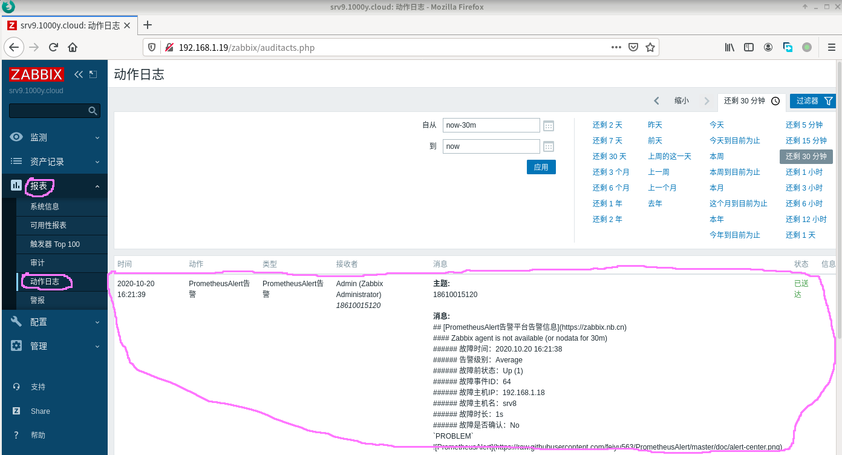Click the 应用 apply button

click(x=541, y=167)
